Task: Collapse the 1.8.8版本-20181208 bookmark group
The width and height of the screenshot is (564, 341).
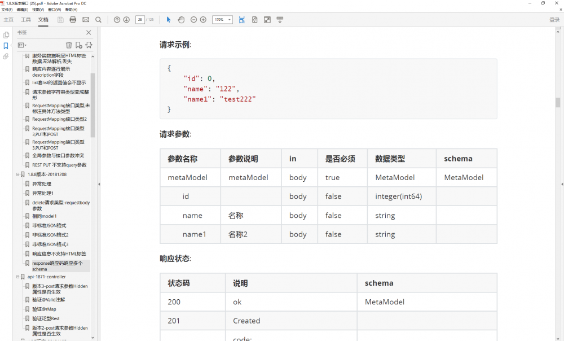Action: 19,174
